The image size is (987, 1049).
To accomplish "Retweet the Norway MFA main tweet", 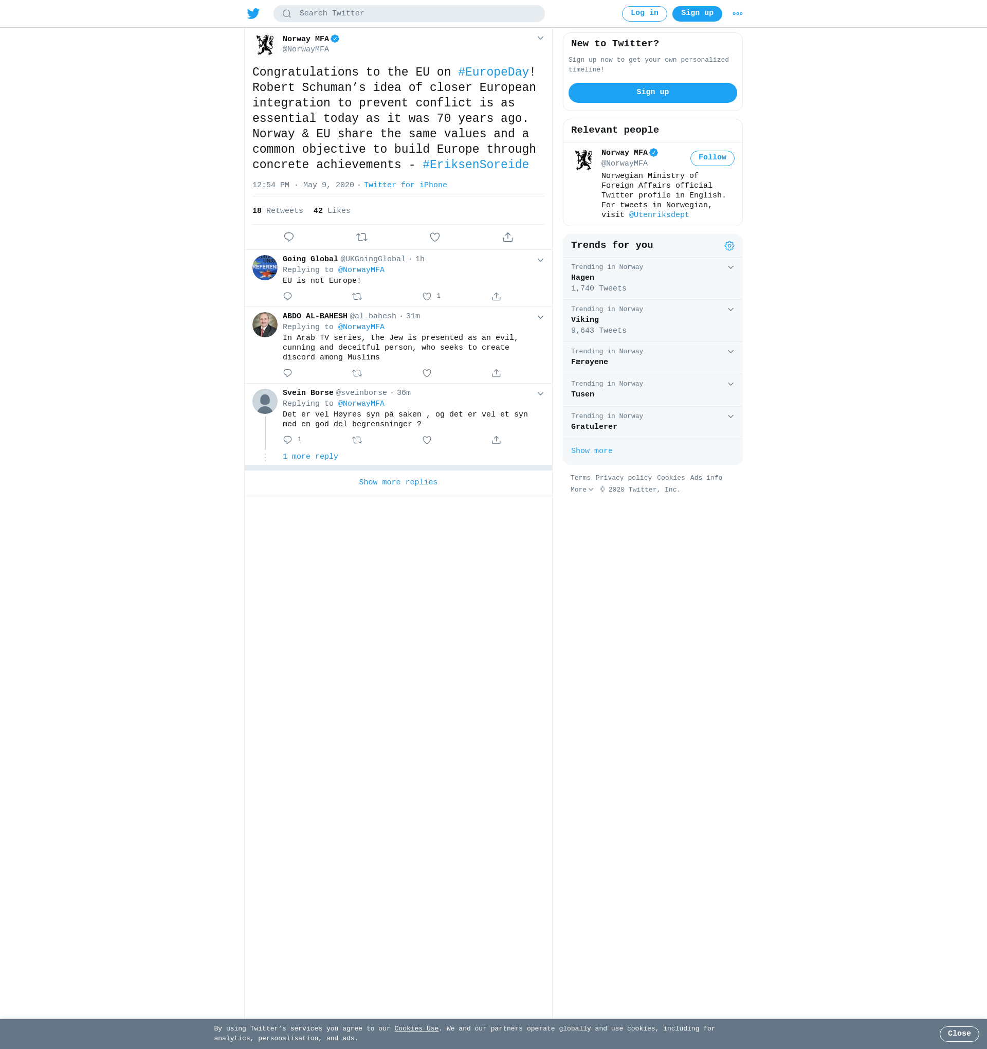I will pyautogui.click(x=362, y=237).
